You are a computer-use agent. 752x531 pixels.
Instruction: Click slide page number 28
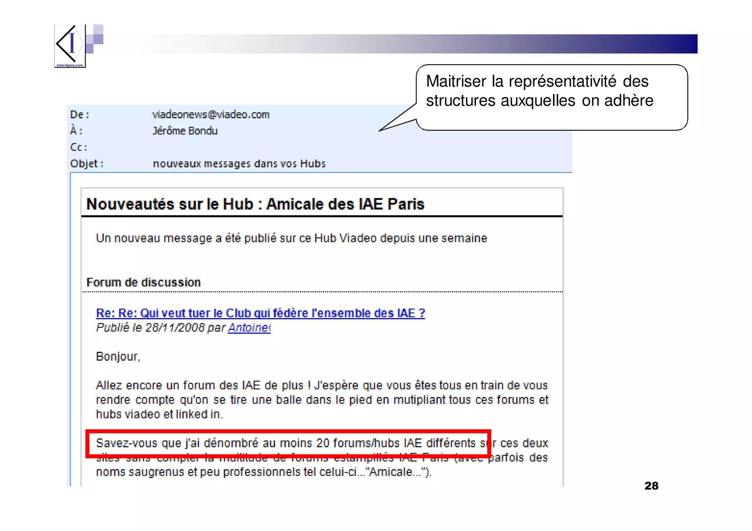pos(651,486)
